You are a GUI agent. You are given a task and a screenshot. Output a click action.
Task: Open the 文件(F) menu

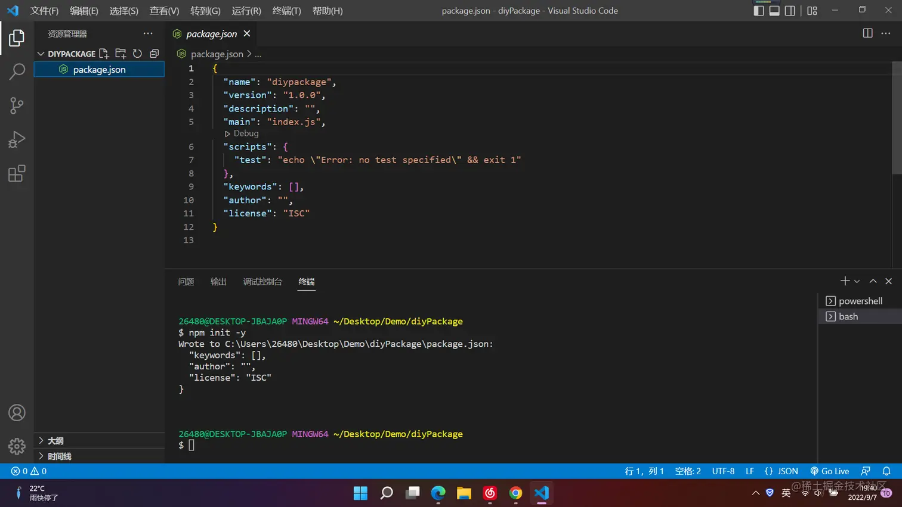[44, 11]
